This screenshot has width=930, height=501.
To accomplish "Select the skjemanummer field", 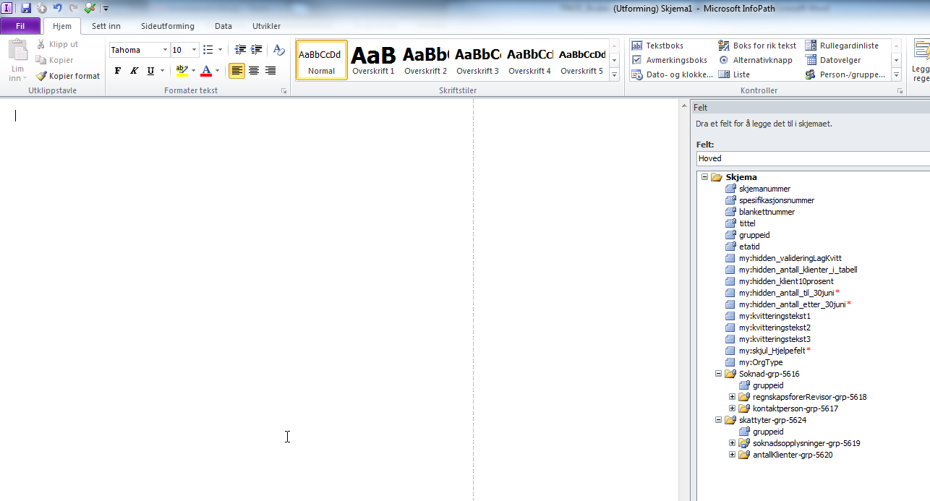I will click(x=764, y=189).
